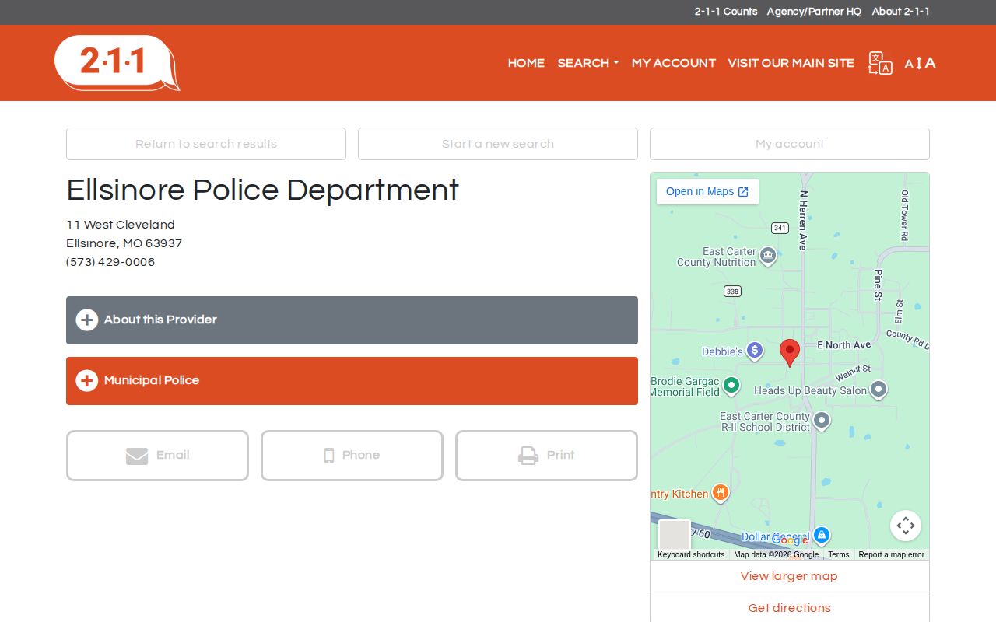The height and width of the screenshot is (622, 996).
Task: Open map Keyboard shortcuts
Action: [x=691, y=554]
